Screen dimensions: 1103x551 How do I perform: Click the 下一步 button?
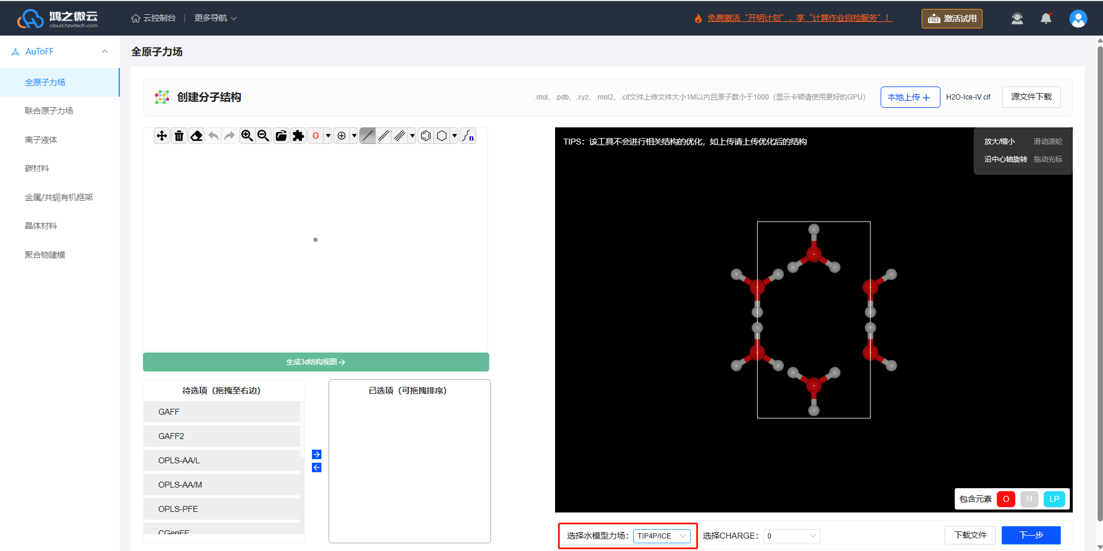[x=1031, y=535]
